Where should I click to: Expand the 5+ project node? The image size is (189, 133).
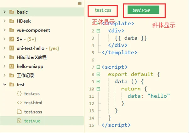pyautogui.click(x=5, y=39)
